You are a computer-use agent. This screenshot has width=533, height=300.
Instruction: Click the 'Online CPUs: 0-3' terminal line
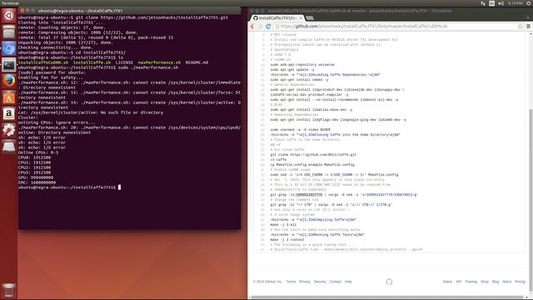[38, 152]
